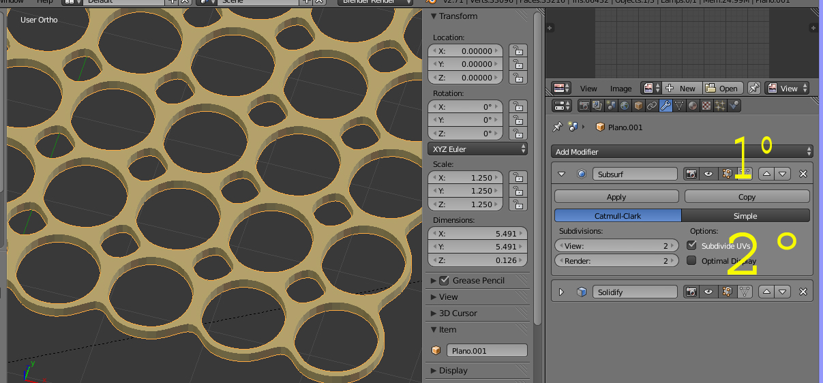The height and width of the screenshot is (383, 823).
Task: Move Subsurf modifier up in stack
Action: point(767,174)
